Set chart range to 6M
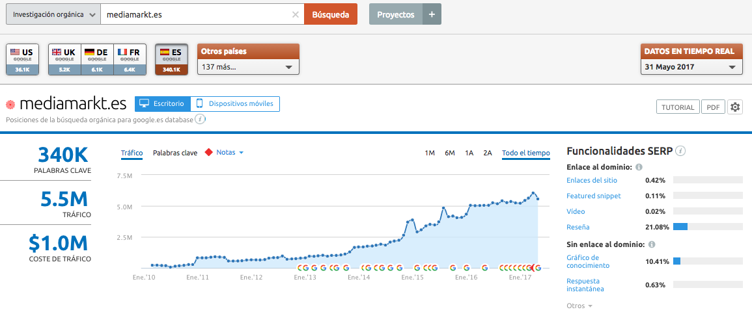 [450, 153]
